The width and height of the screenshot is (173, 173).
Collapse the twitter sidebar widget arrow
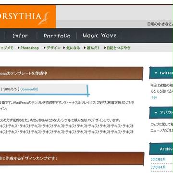tap(156, 73)
